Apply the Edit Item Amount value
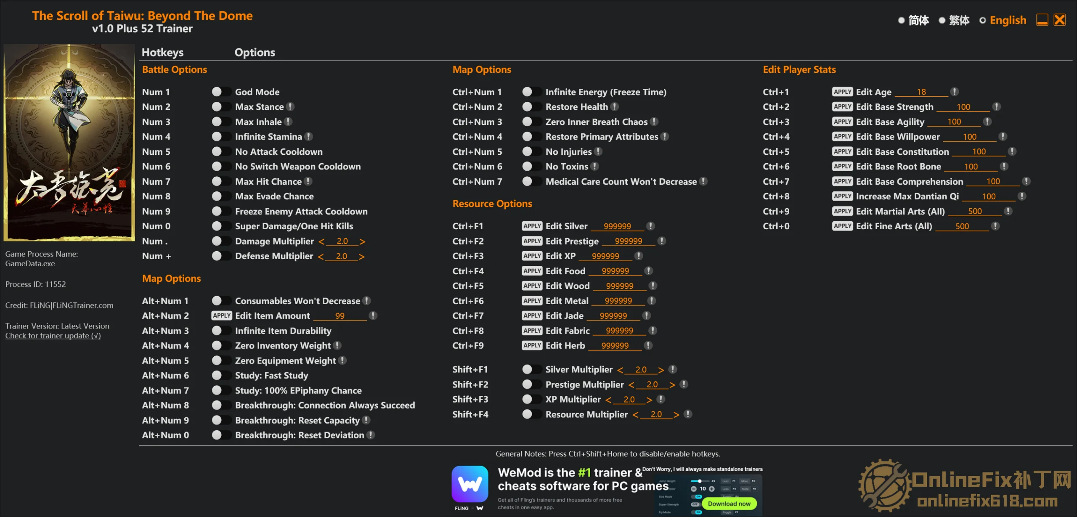 click(221, 316)
